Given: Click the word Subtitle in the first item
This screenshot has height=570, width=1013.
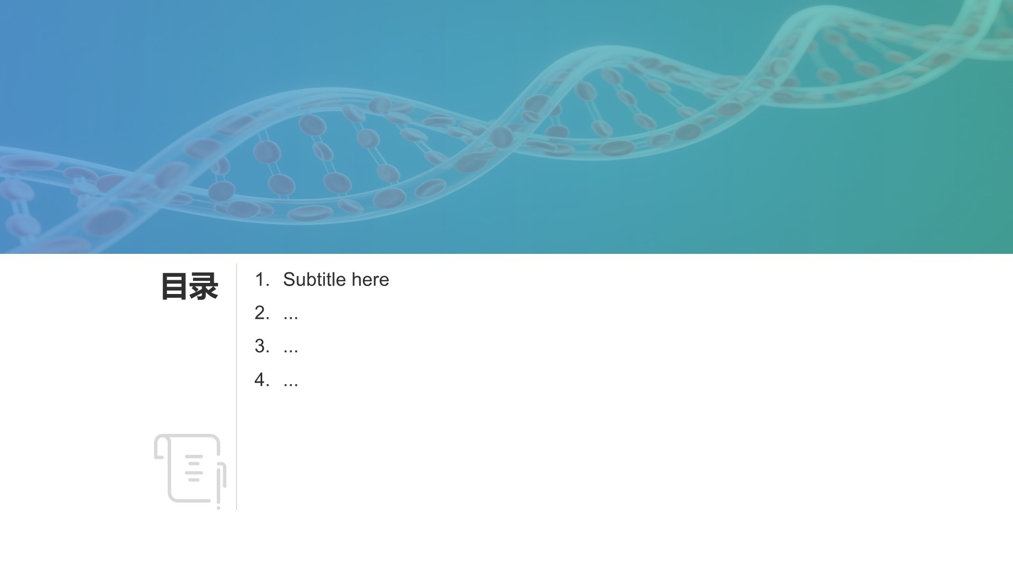Looking at the screenshot, I should (314, 279).
